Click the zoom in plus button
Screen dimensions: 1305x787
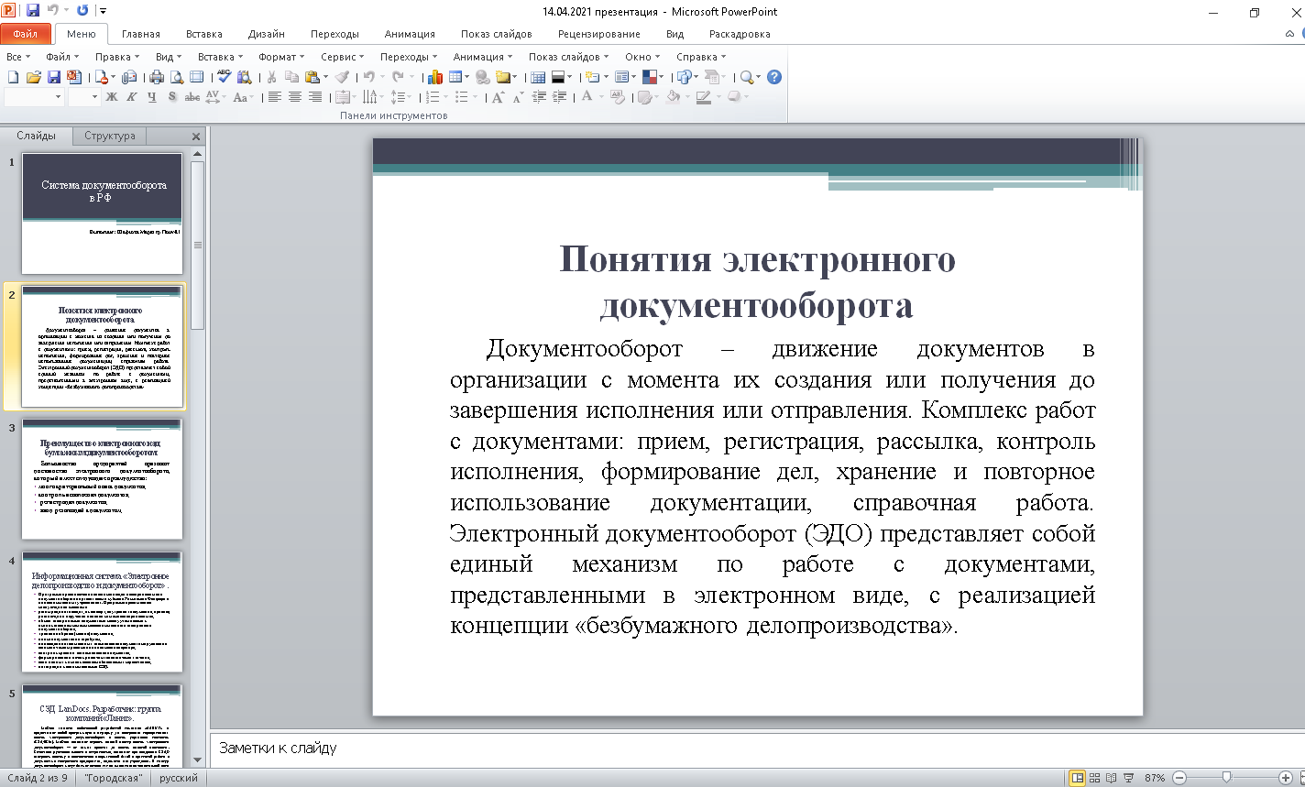point(1286,778)
